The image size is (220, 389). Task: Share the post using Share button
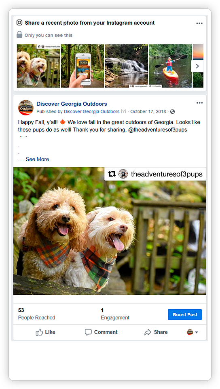pyautogui.click(x=156, y=332)
